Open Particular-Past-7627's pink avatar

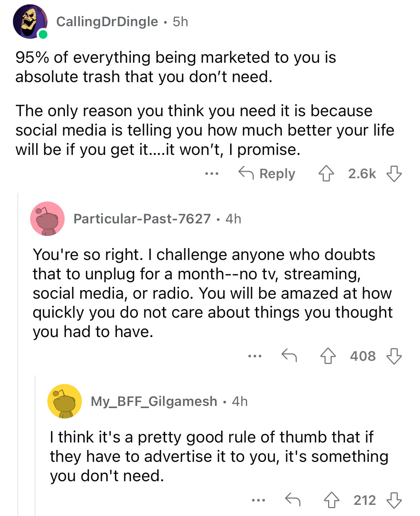pos(47,219)
